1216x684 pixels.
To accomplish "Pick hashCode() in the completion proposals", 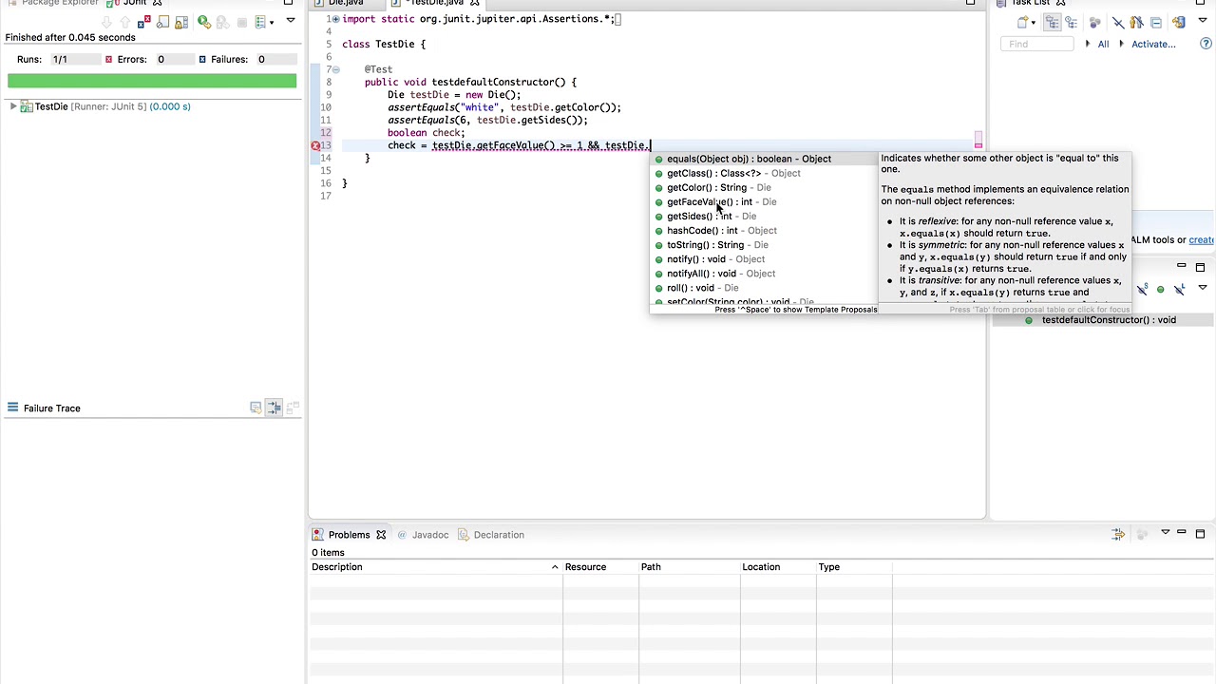I will [x=763, y=230].
